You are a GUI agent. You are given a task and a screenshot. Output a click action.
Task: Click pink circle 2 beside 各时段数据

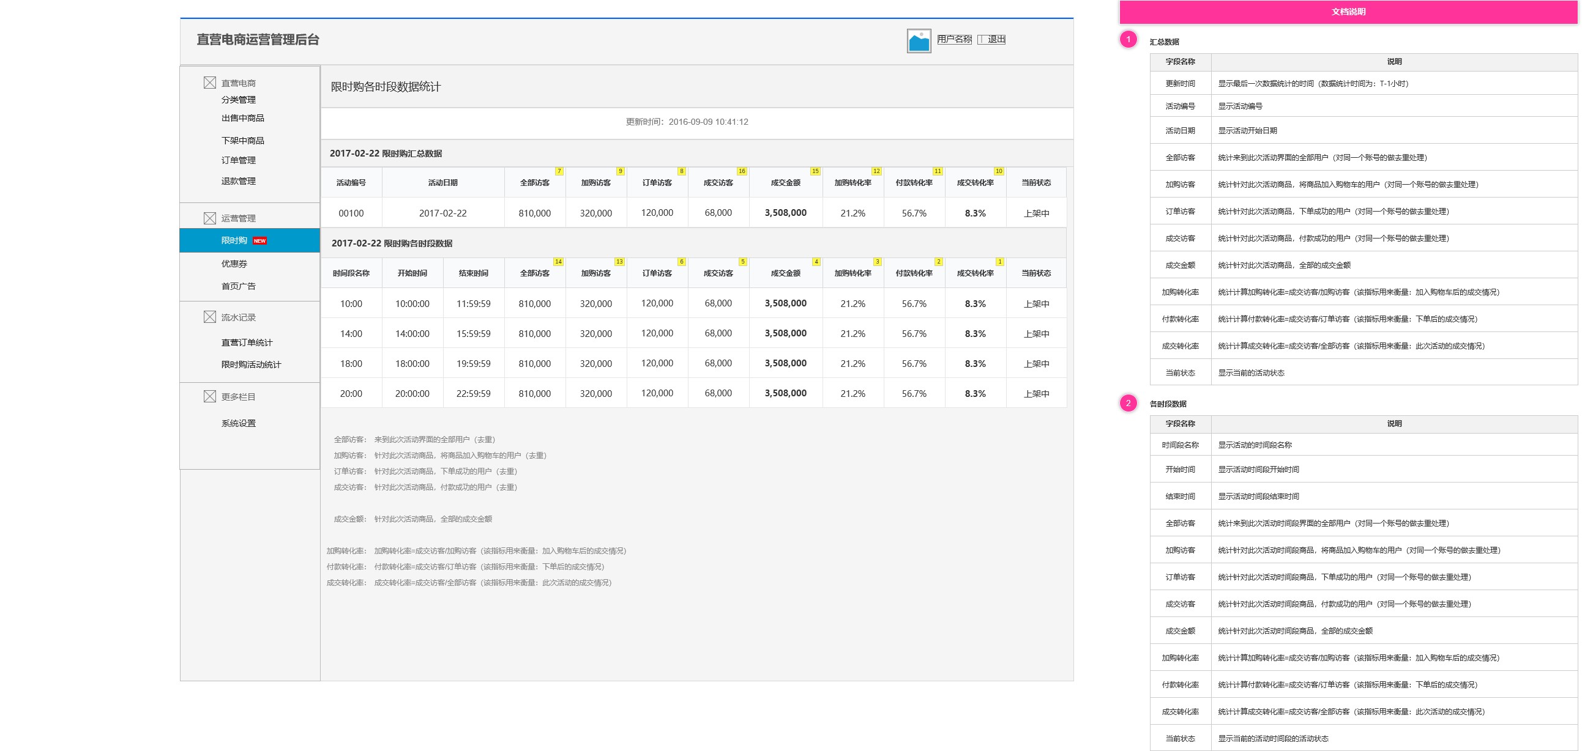pos(1128,403)
